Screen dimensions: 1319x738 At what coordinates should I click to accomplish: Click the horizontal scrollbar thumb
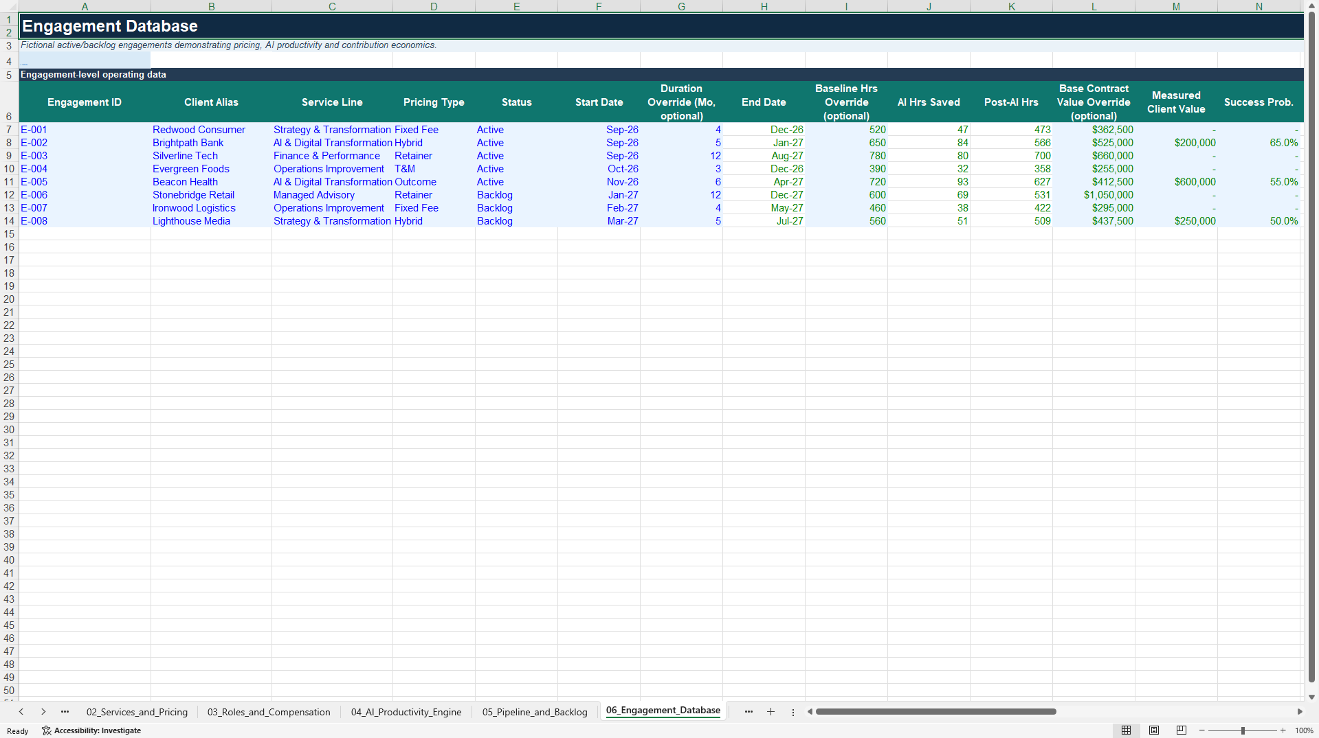(x=935, y=712)
